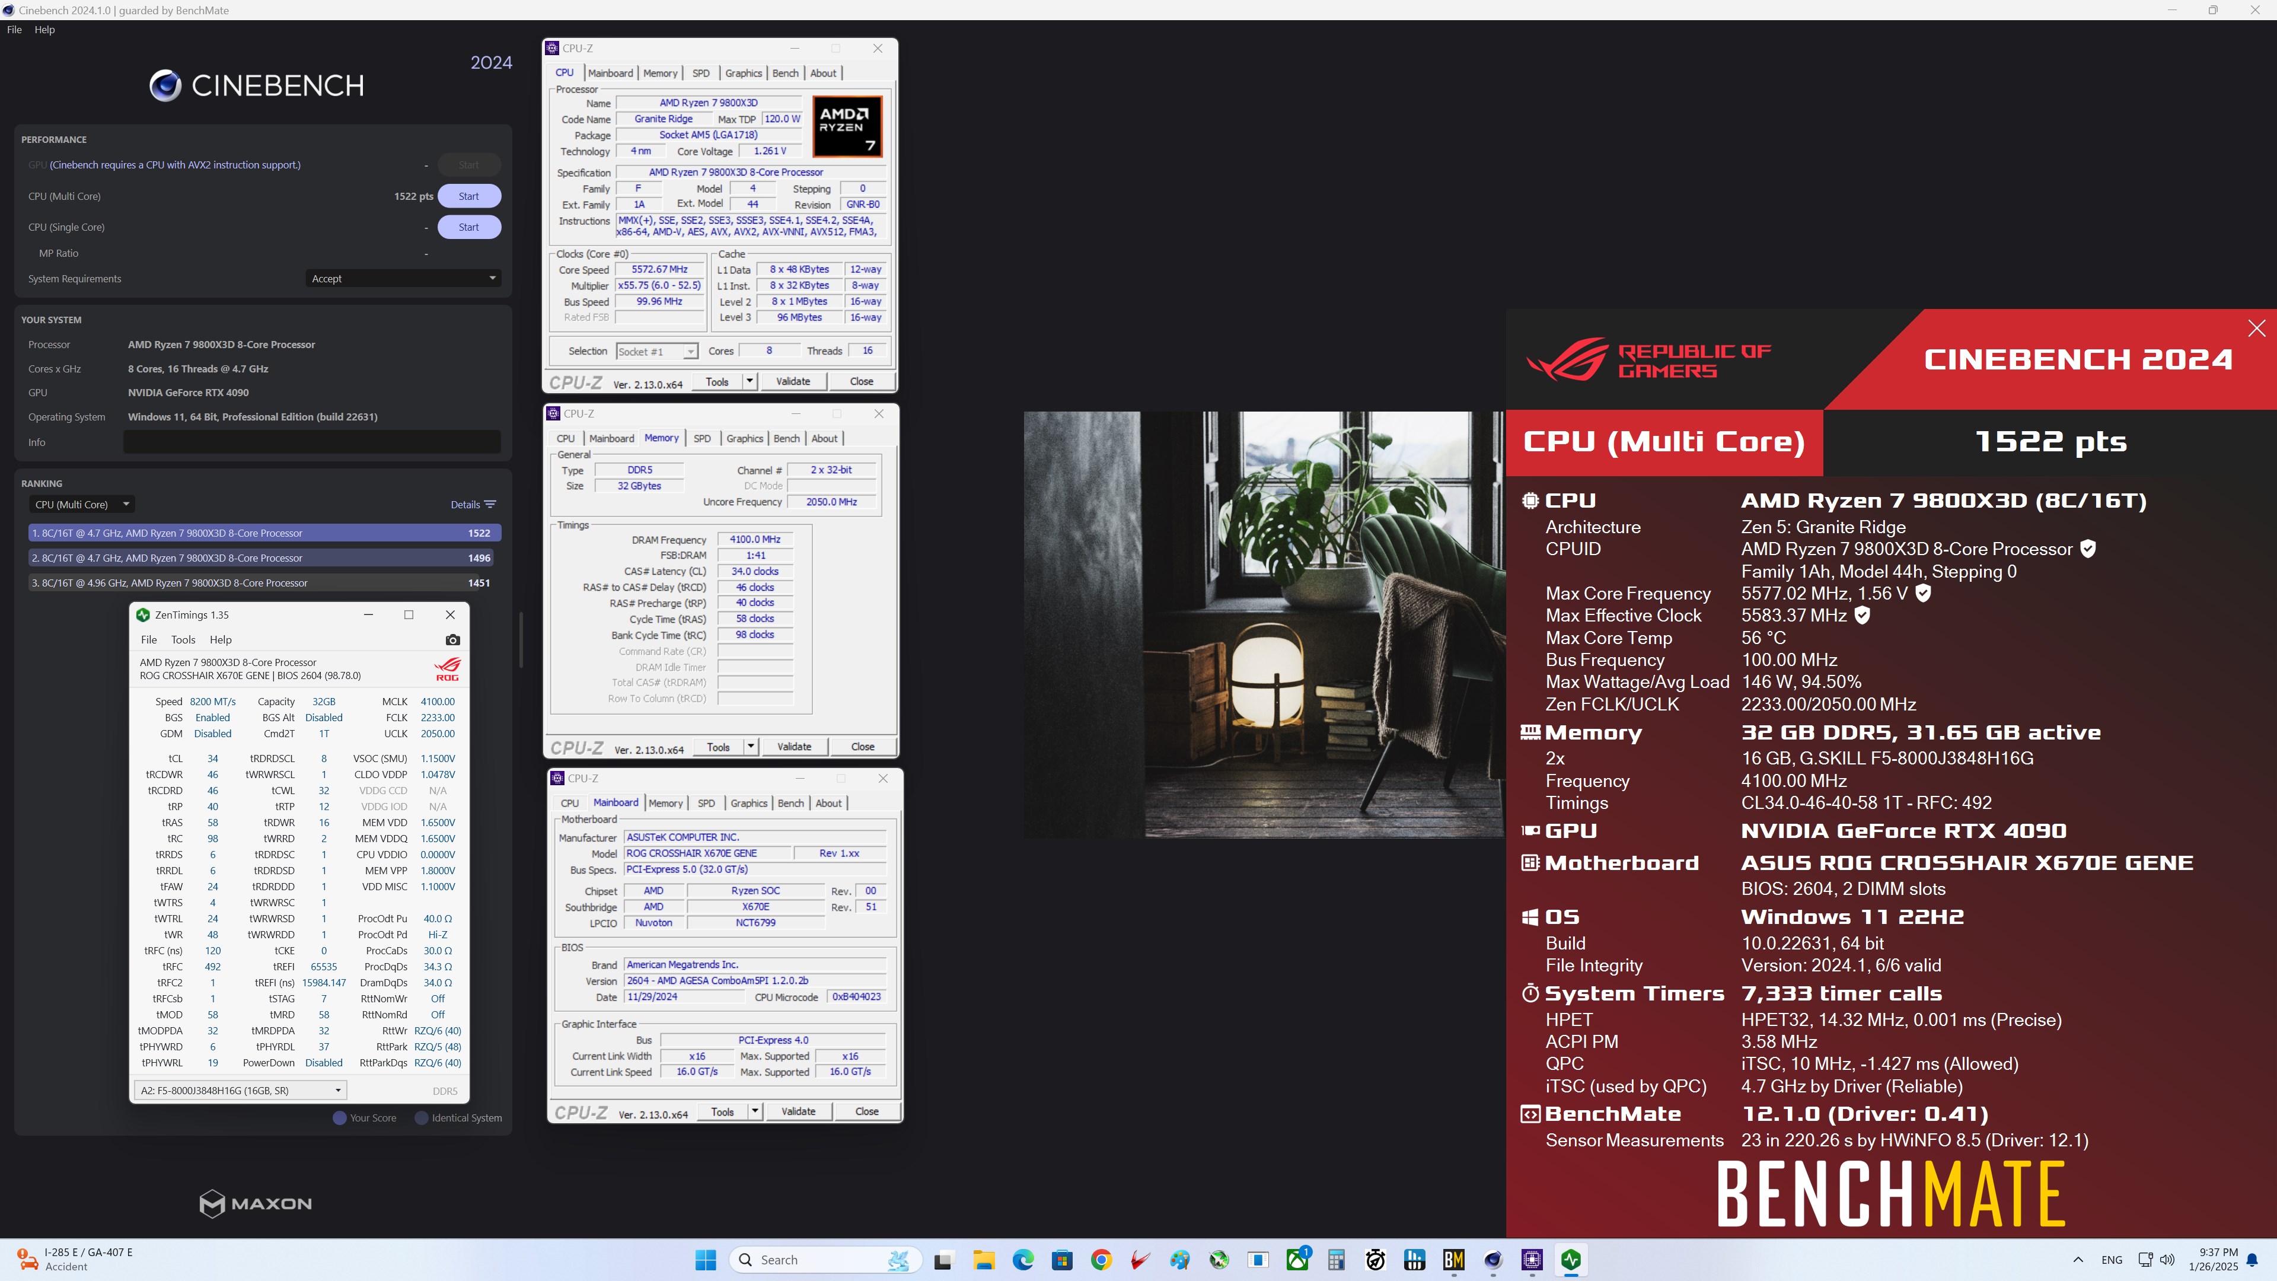Open the Cinebench Help menu

tap(44, 29)
